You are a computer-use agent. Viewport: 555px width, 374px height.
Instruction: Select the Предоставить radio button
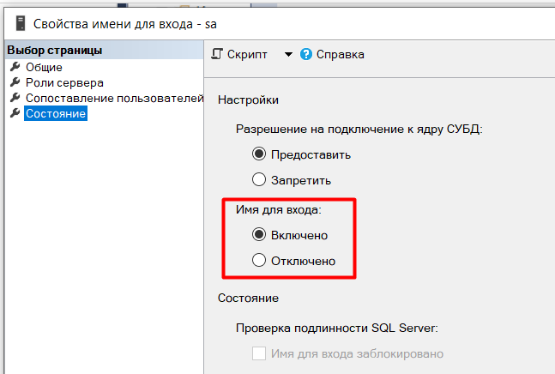point(258,155)
